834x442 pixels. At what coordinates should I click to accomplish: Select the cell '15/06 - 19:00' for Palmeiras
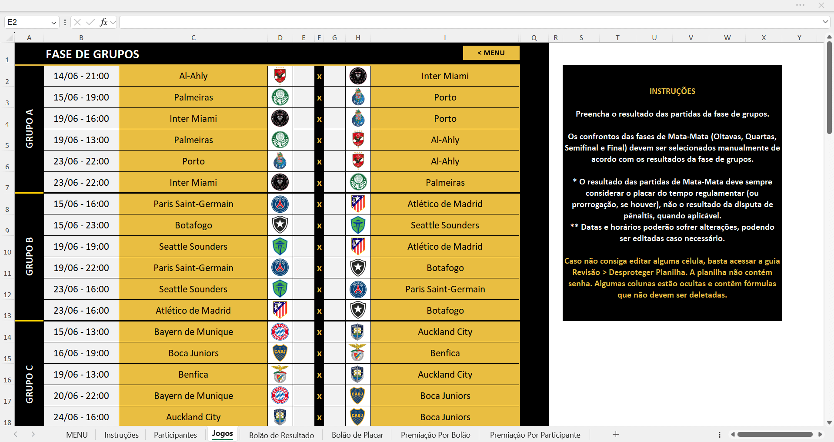point(81,97)
